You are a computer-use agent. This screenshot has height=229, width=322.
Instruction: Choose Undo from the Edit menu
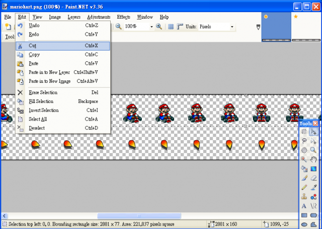tap(63, 26)
